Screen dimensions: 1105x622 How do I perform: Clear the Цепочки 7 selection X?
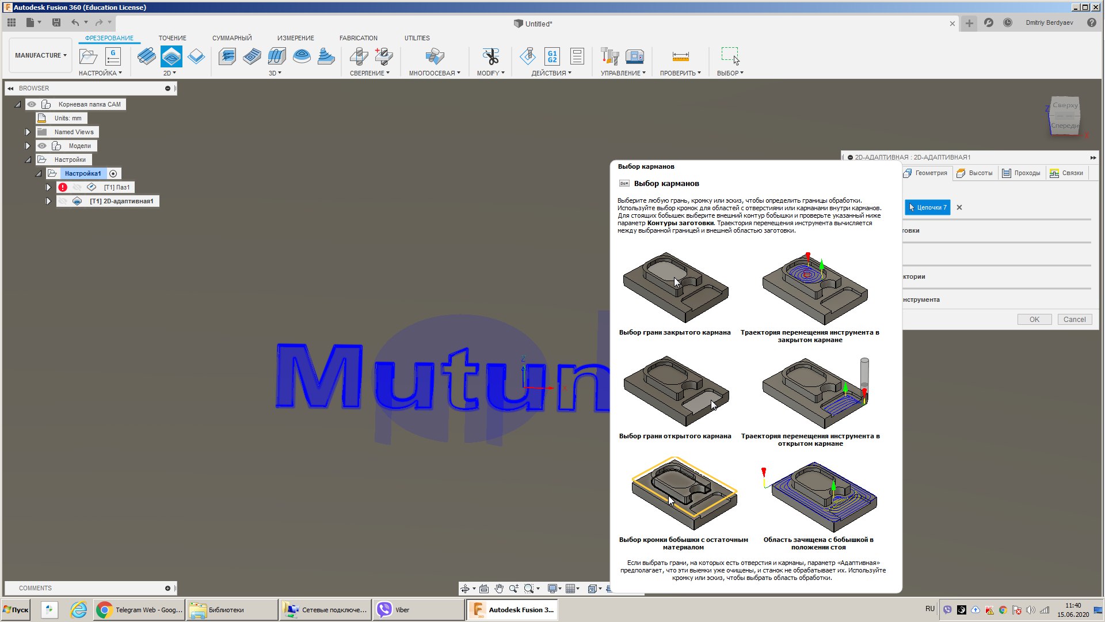point(959,207)
